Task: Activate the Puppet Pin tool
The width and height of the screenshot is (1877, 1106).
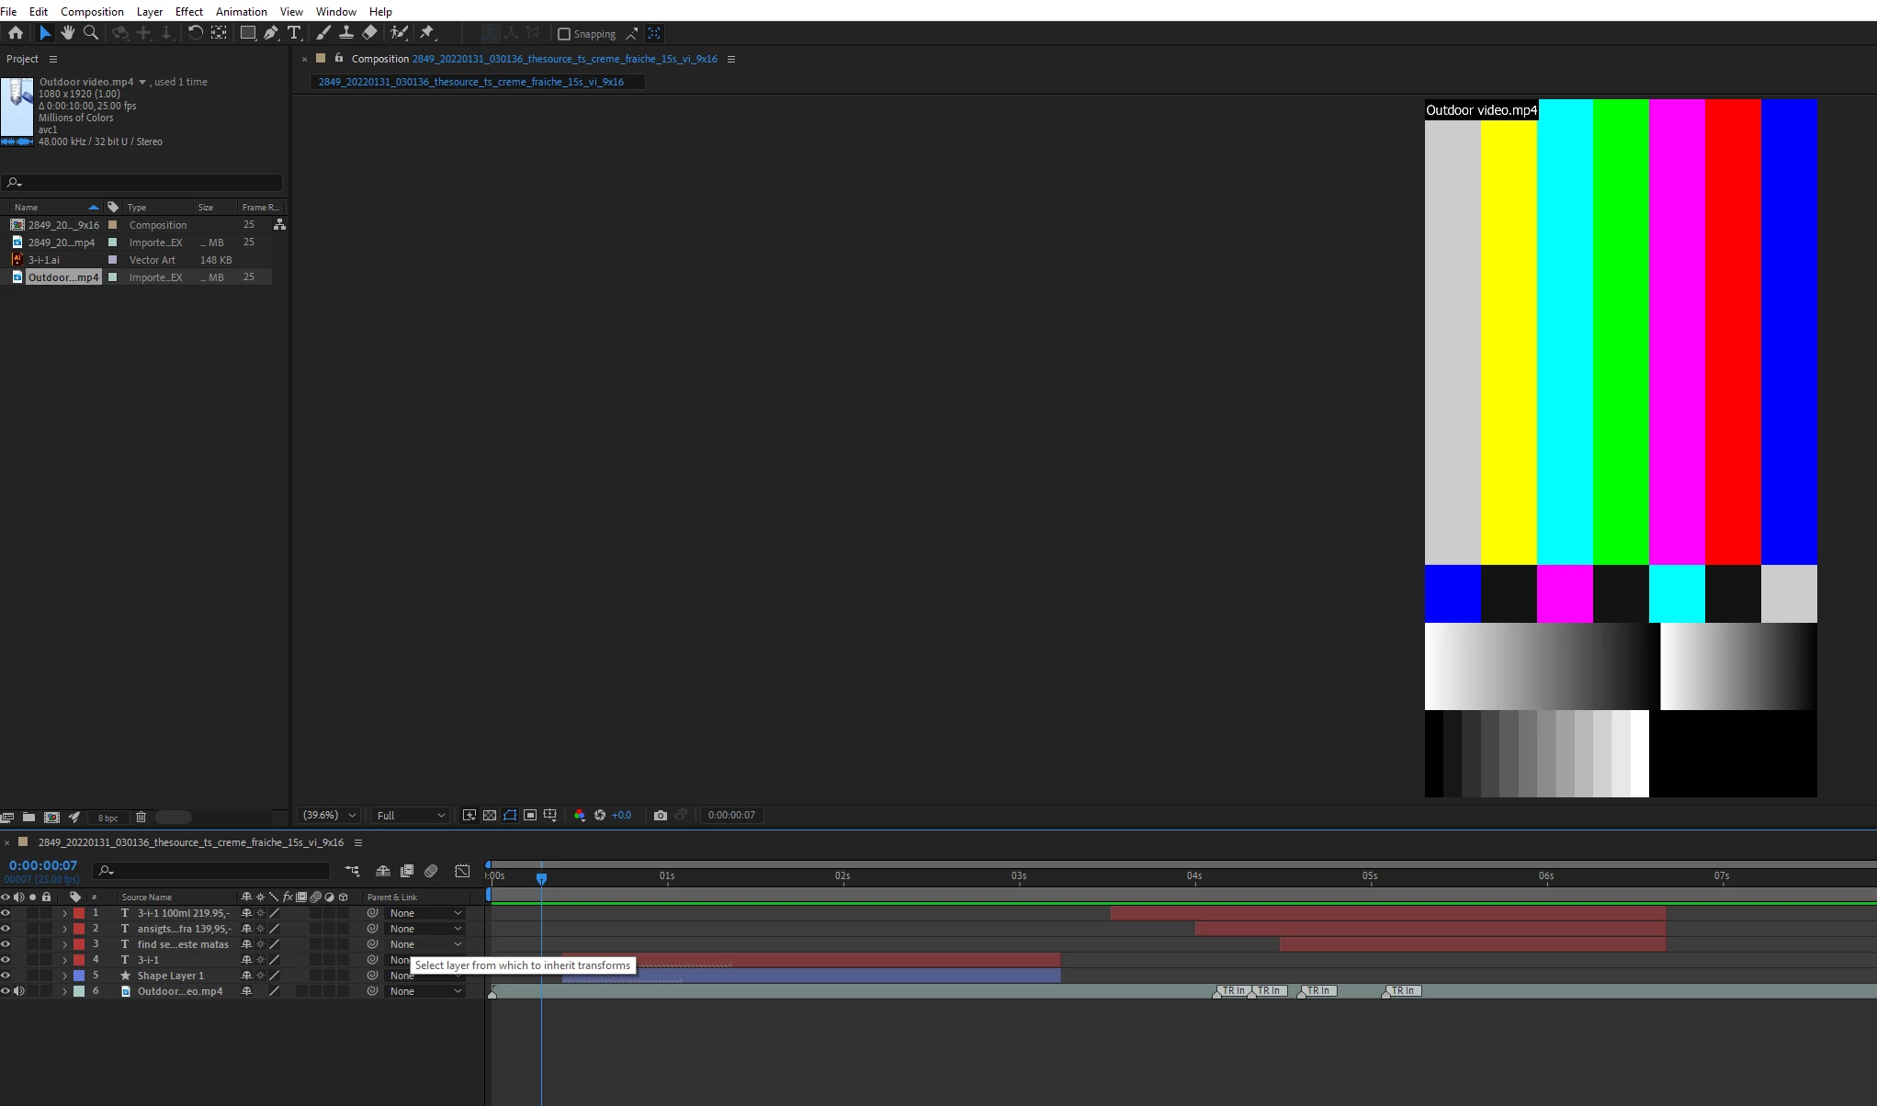Action: coord(427,33)
